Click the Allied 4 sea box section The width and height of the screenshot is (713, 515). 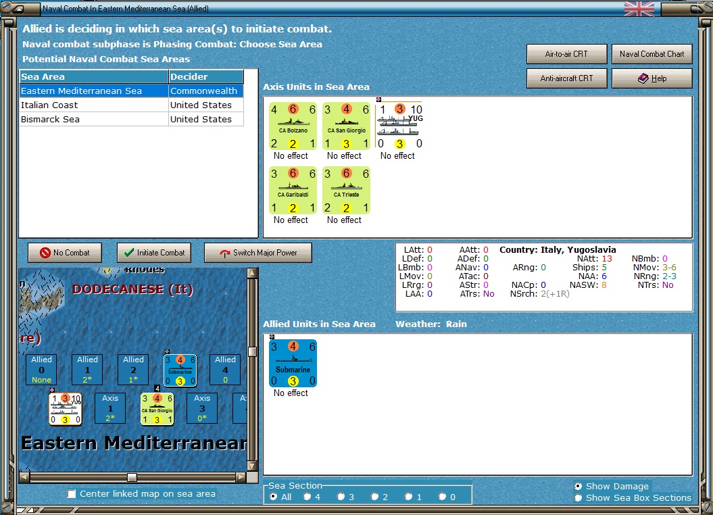click(x=225, y=370)
